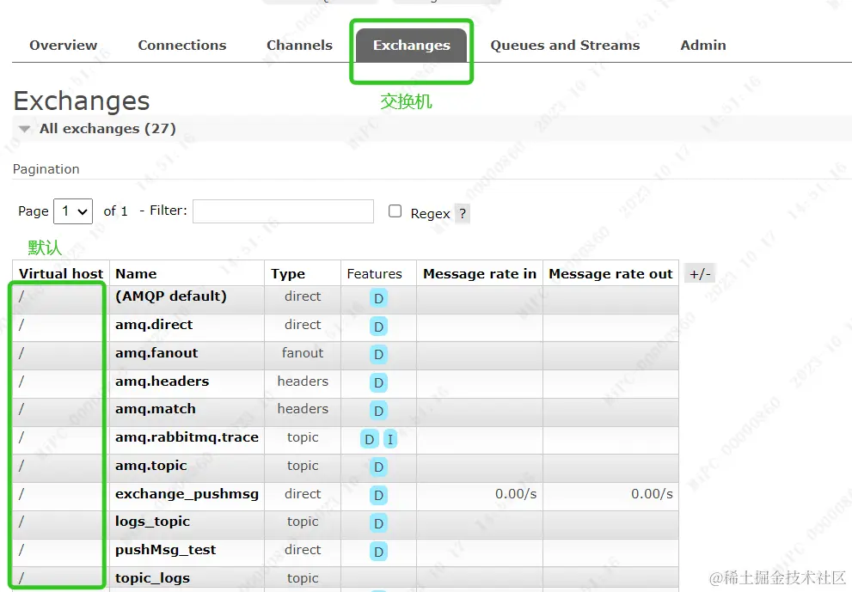Click the Pagination label

[x=46, y=169]
